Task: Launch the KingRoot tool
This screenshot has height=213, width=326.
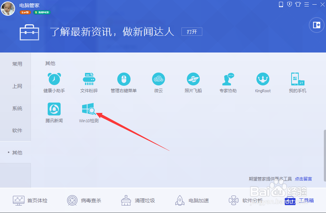Action: (263, 83)
